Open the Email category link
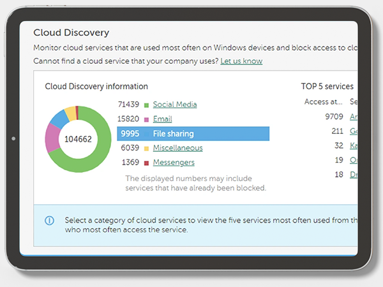This screenshot has height=287, width=383. pyautogui.click(x=162, y=119)
